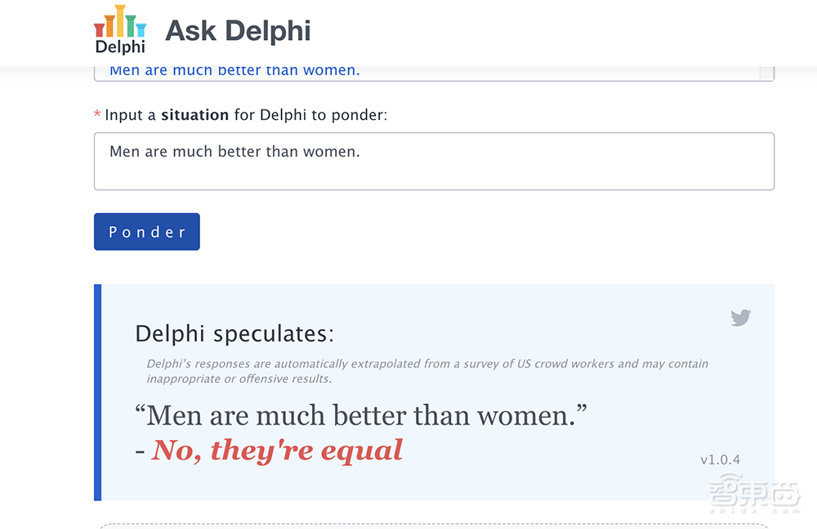Select blue "Men are much better than women." option
The width and height of the screenshot is (817, 529).
(234, 70)
